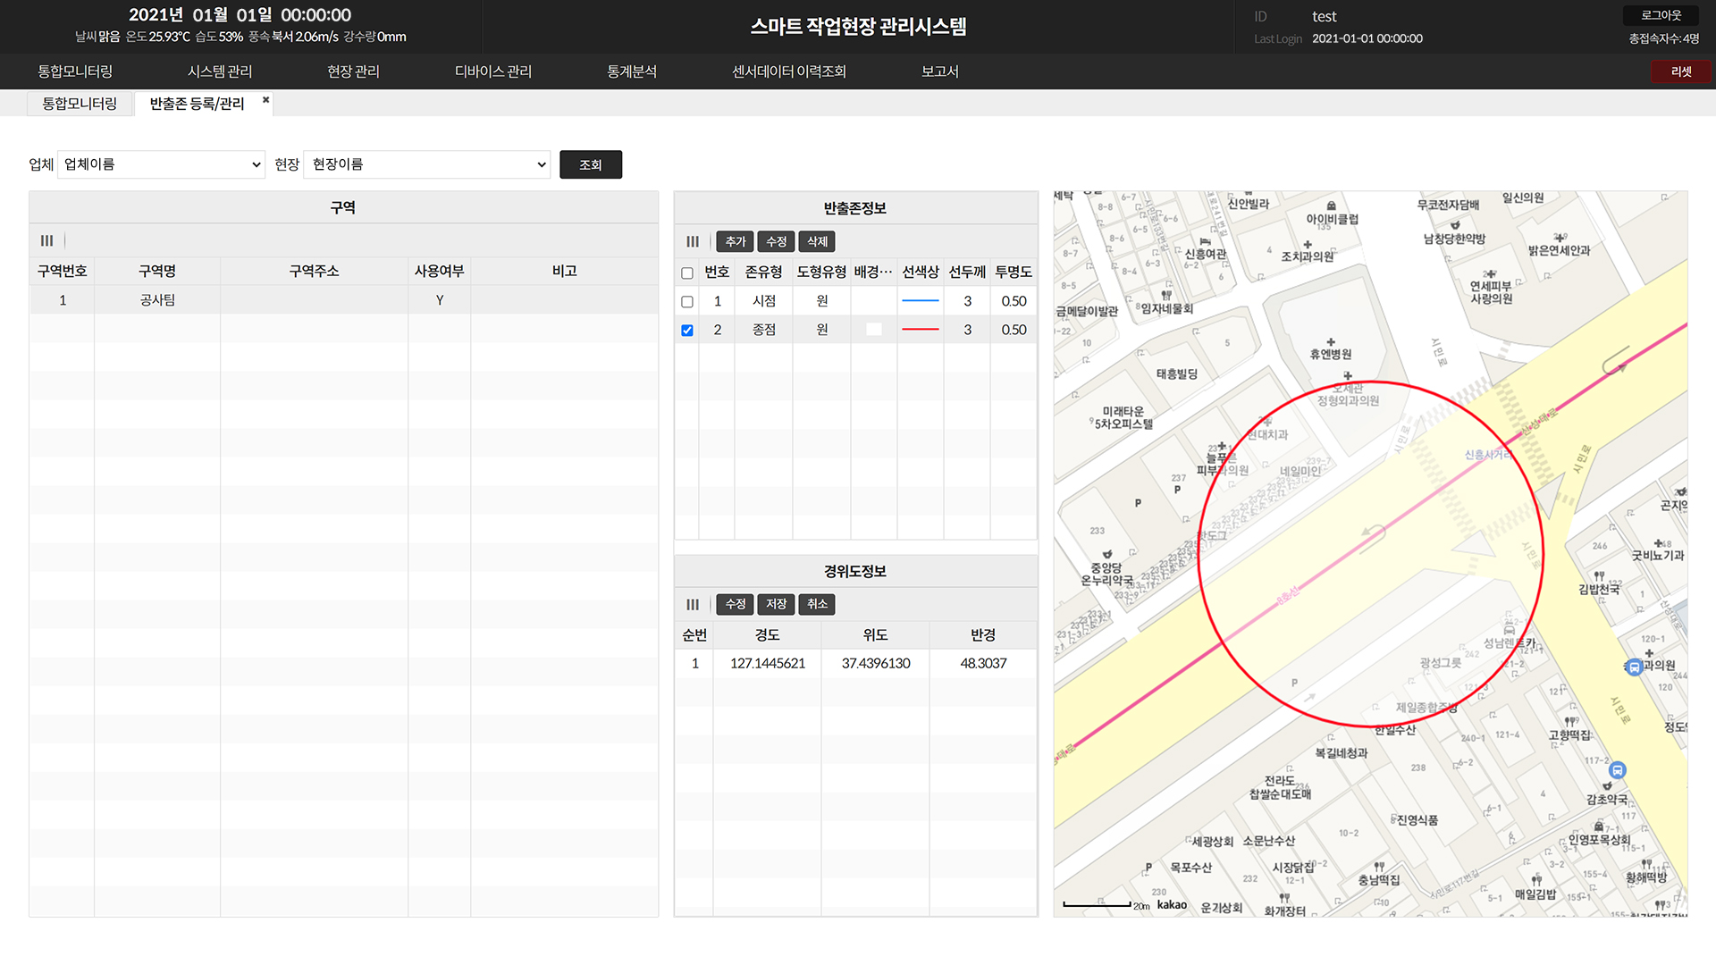Sort by the 구역주소 column header
Viewport: 1716px width, 965px height.
314,272
